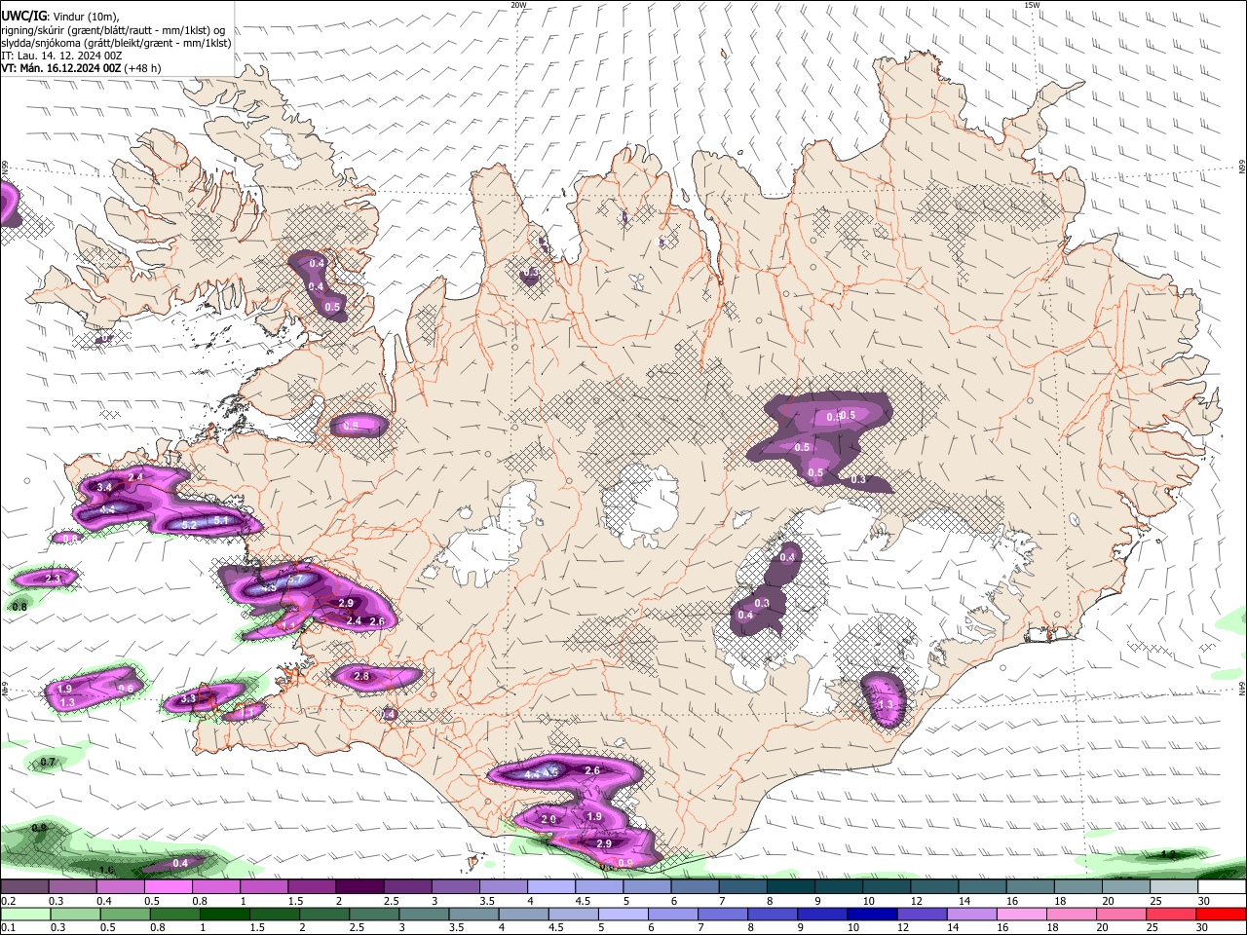Click the '5.1' precipitation value on the map
The image size is (1247, 935).
coord(220,520)
